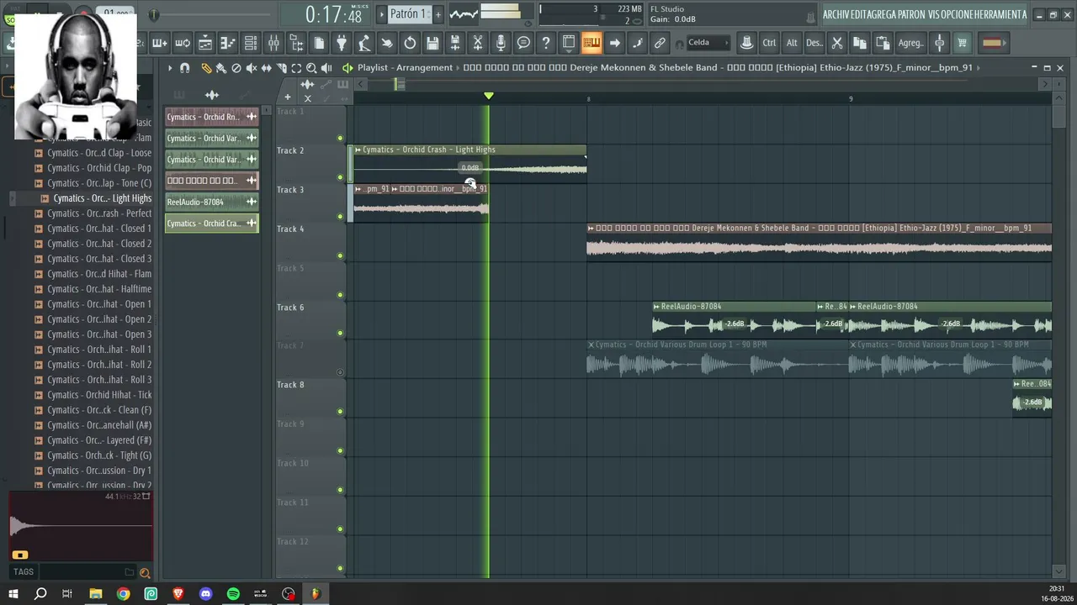Select the pencil draw tool in Playlist
Screen dimensions: 1077x605
206,68
